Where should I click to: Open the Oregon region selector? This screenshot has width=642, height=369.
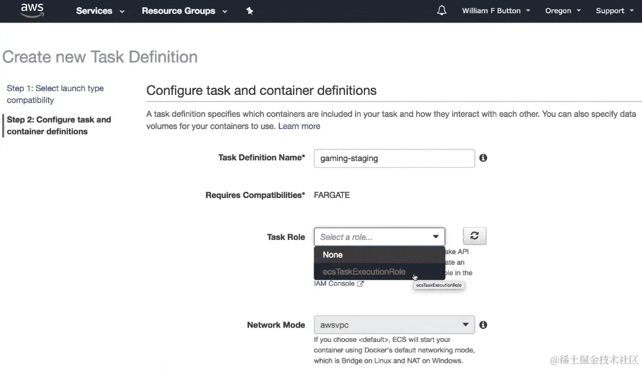(563, 11)
